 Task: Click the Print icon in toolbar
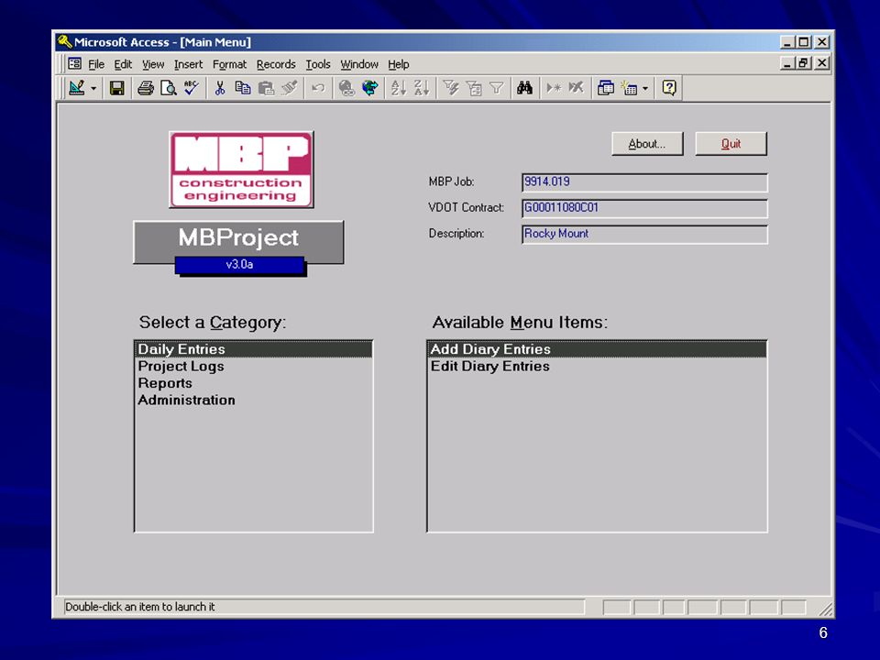click(146, 88)
